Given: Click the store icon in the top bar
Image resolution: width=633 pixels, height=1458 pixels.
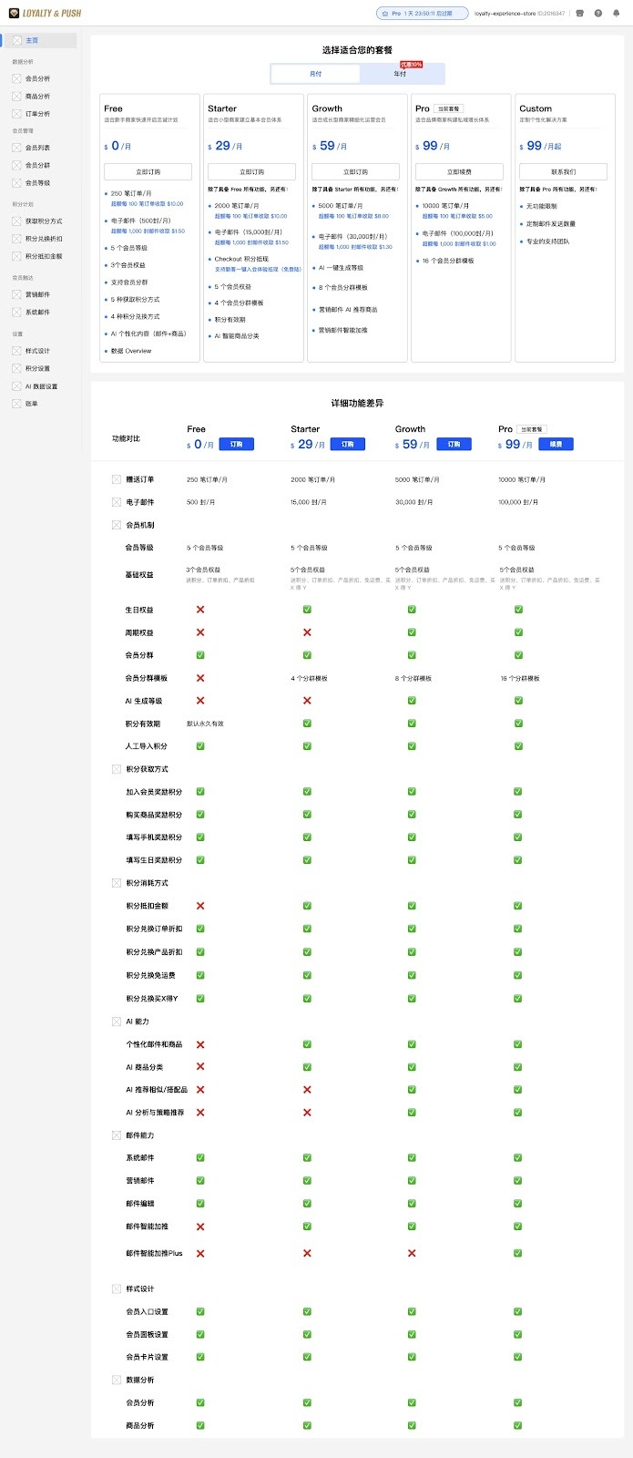Looking at the screenshot, I should [580, 14].
